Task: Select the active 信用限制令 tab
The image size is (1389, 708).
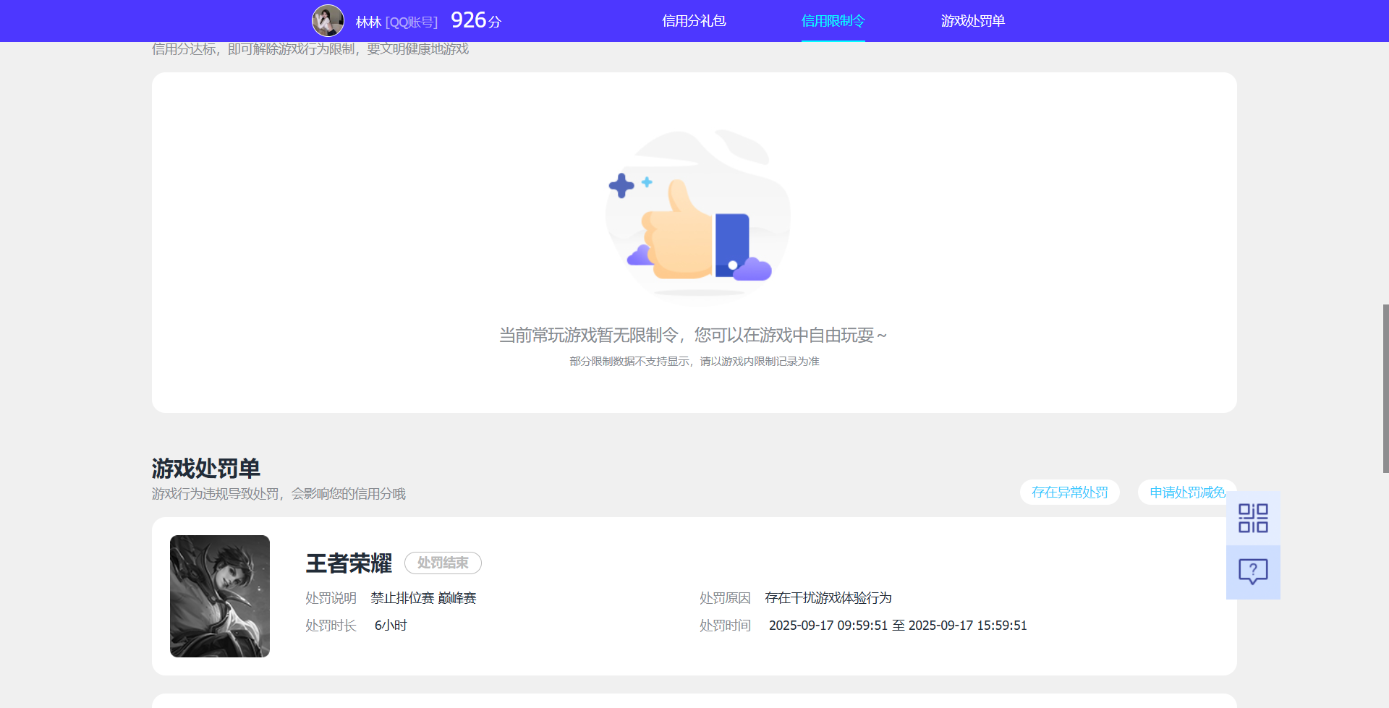Action: [833, 21]
